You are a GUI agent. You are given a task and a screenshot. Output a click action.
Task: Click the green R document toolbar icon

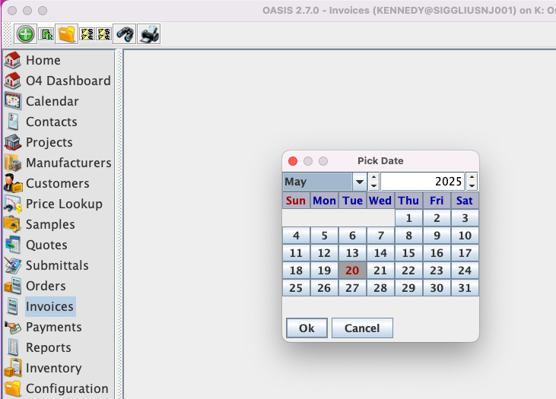pyautogui.click(x=46, y=34)
